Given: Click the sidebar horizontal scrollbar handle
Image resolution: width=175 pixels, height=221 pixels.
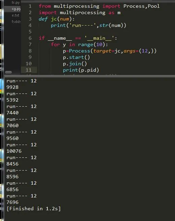Looking at the screenshot, I should [x=8, y=72].
